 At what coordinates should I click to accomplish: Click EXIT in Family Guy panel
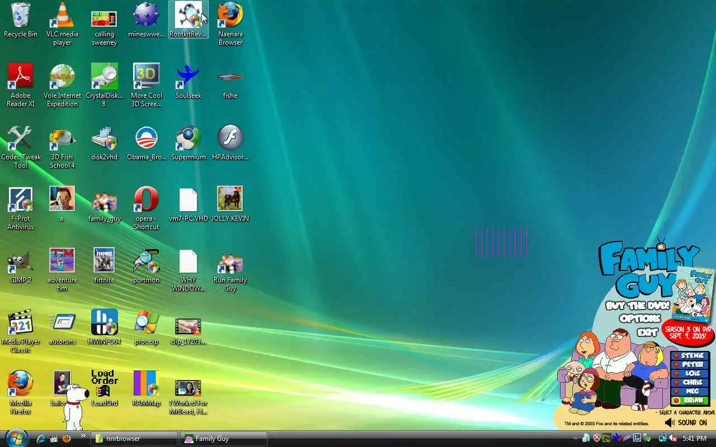pos(648,332)
